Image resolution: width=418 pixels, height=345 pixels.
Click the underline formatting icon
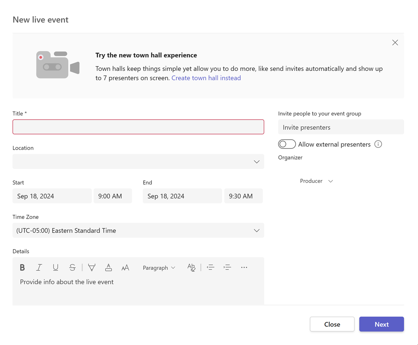click(x=56, y=268)
